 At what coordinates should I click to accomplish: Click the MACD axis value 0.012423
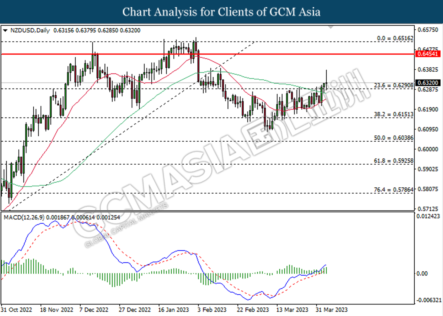(428, 216)
